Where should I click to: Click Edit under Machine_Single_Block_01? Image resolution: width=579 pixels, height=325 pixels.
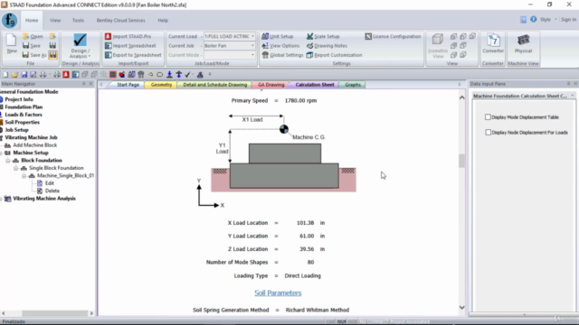pos(50,183)
